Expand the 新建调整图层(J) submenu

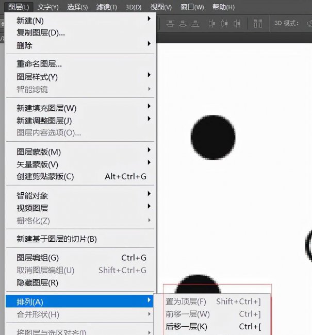(80, 121)
